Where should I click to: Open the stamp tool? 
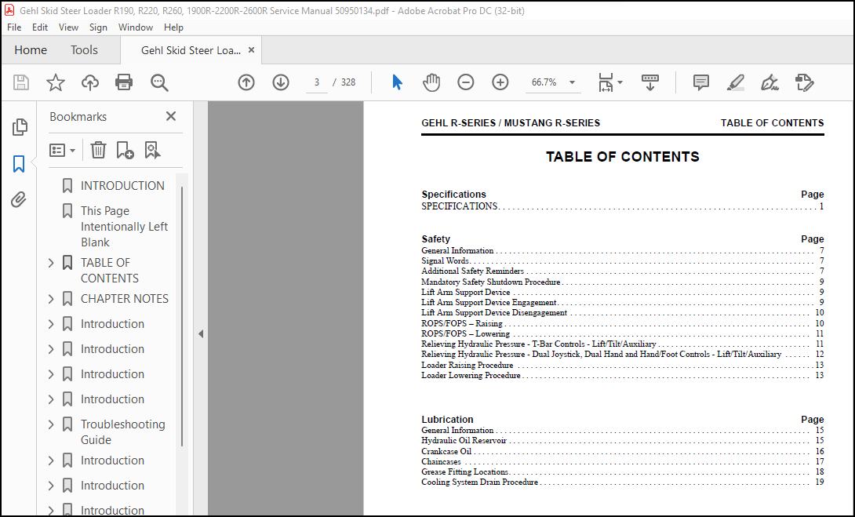[804, 82]
